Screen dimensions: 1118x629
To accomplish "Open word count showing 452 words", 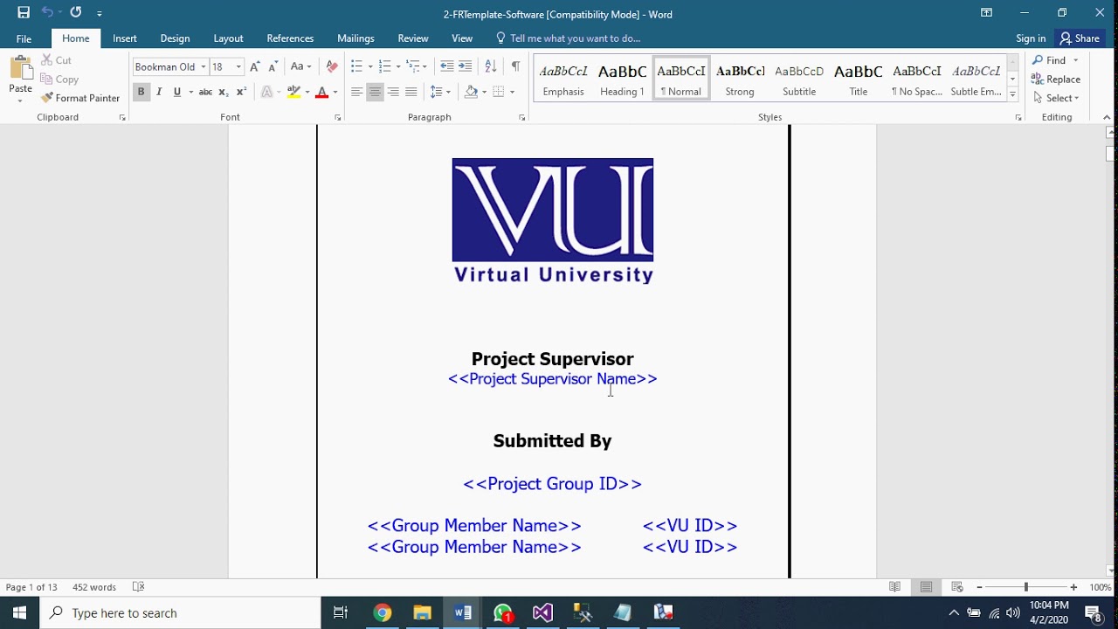I will (94, 587).
